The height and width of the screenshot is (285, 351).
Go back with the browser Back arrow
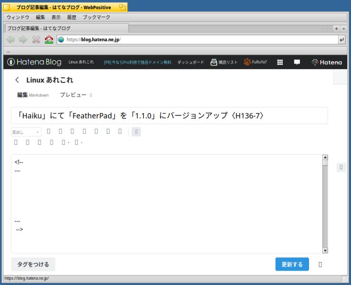pos(10,40)
